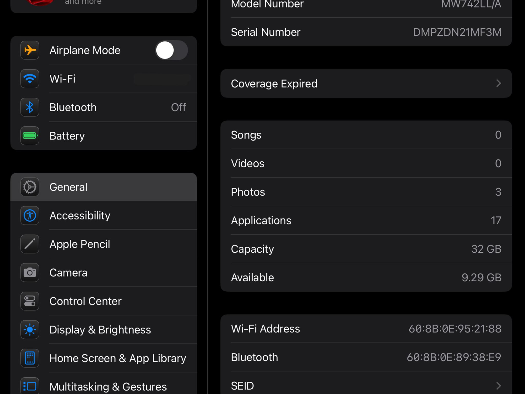
Task: Open Apple Pencil settings
Action: pos(104,244)
